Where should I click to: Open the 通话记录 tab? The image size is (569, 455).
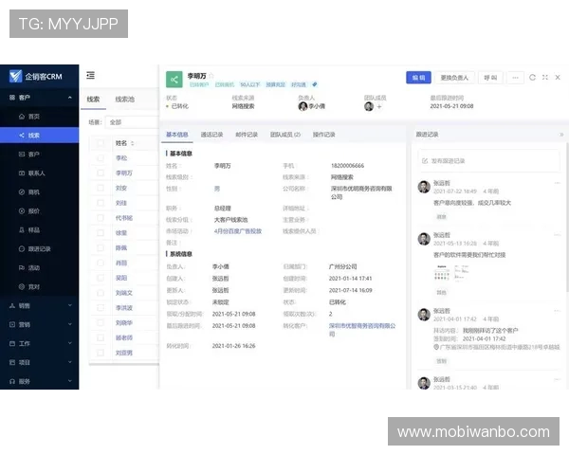pyautogui.click(x=211, y=135)
